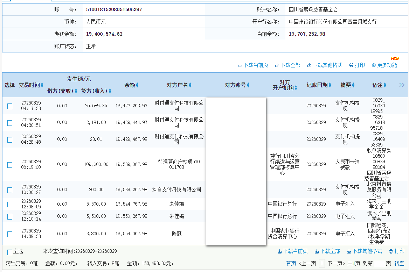Sort by 对方户名 column arrows
The image size is (409, 272).
[190, 85]
